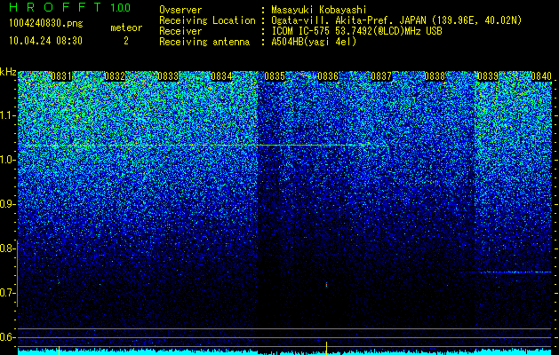Click the 0839 time marker
This screenshot has width=559, height=355.
pos(488,76)
